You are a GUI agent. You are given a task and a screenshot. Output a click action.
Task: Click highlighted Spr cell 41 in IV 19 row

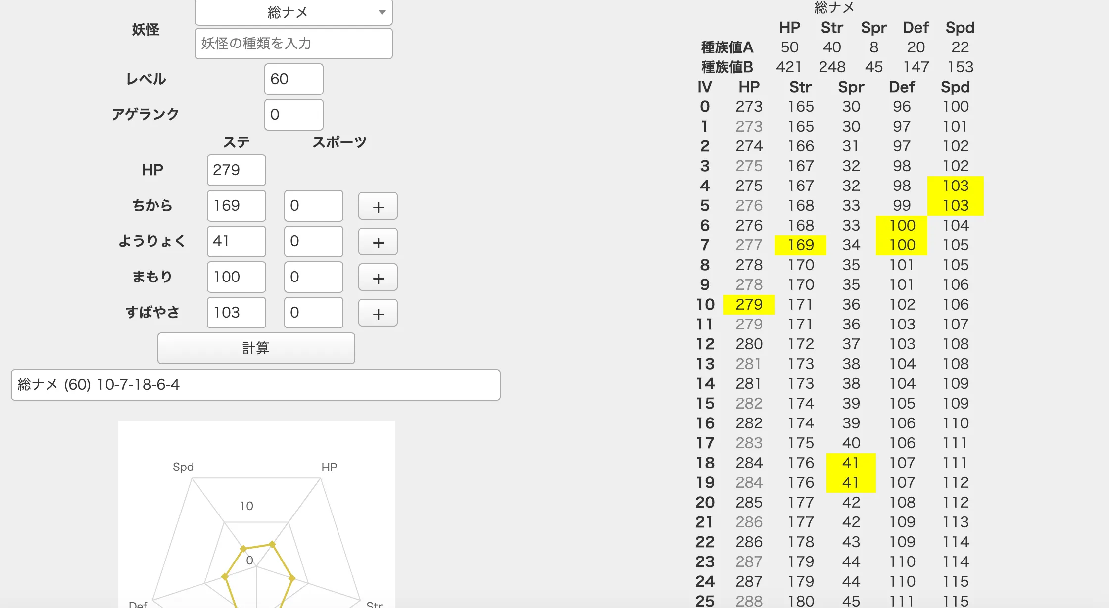(x=851, y=483)
